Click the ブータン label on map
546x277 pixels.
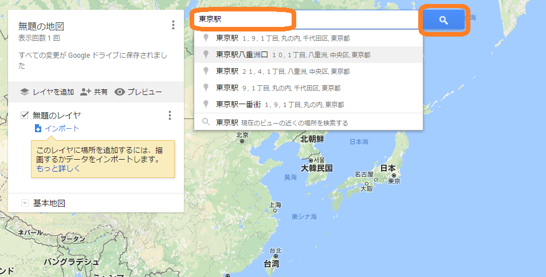73,239
